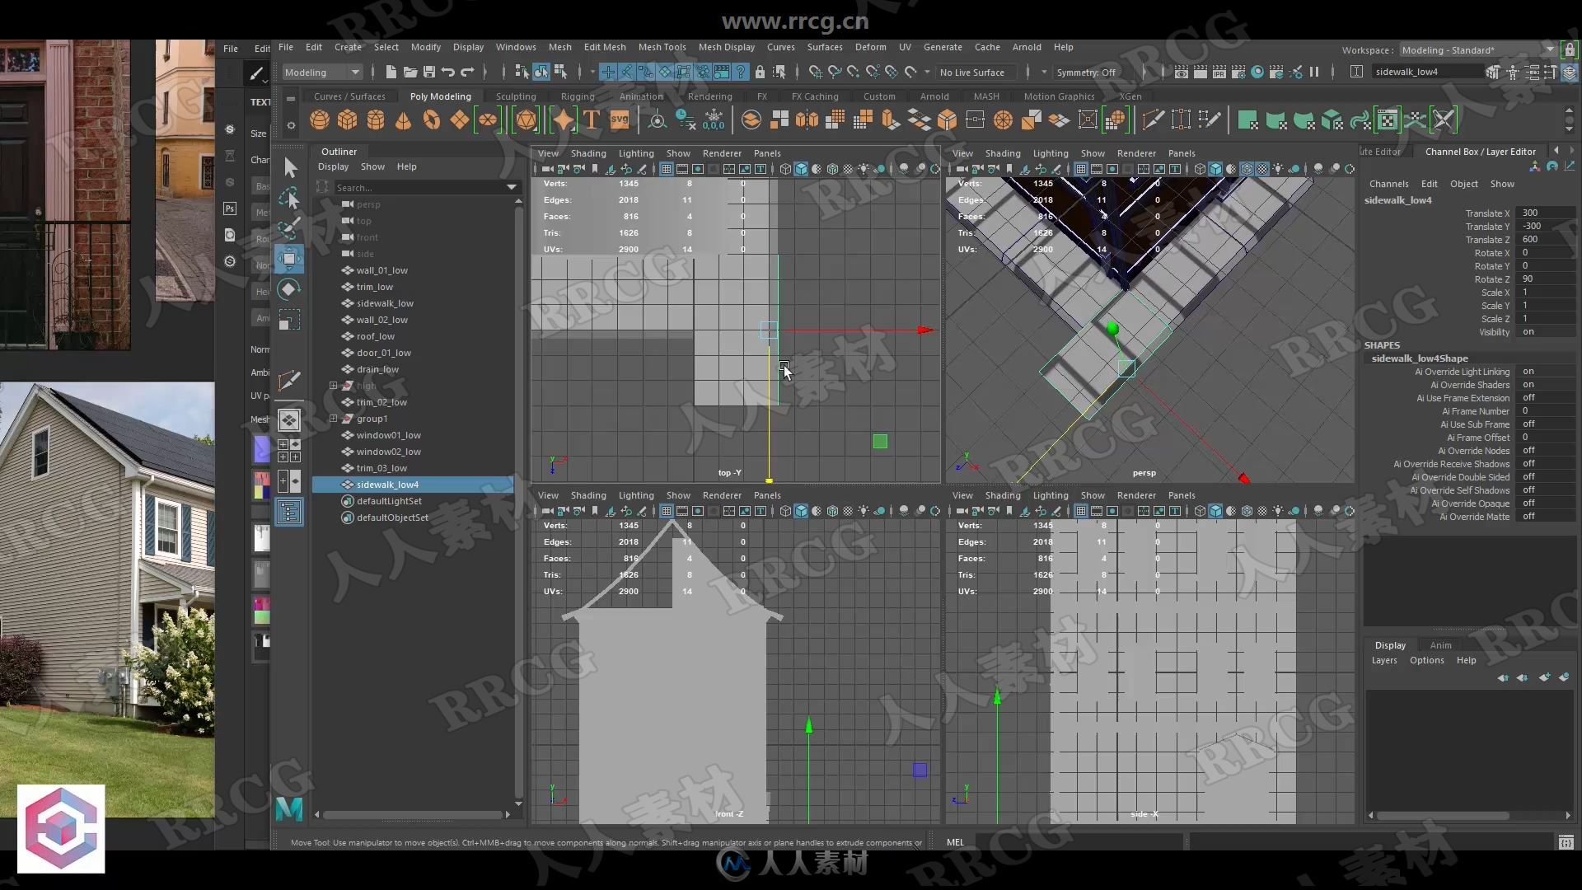The image size is (1582, 890).
Task: Open the Edit Mesh menu
Action: click(x=604, y=47)
